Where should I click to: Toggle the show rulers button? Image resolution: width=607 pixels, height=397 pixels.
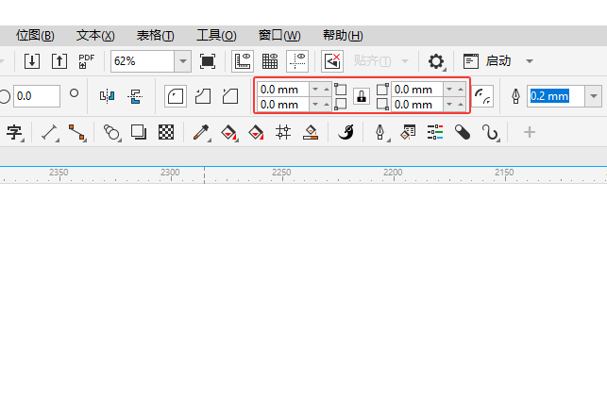[x=243, y=61]
